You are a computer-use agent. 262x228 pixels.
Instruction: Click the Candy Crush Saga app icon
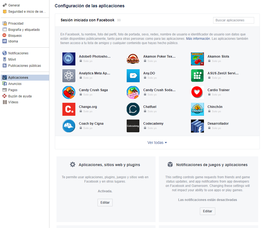69,92
